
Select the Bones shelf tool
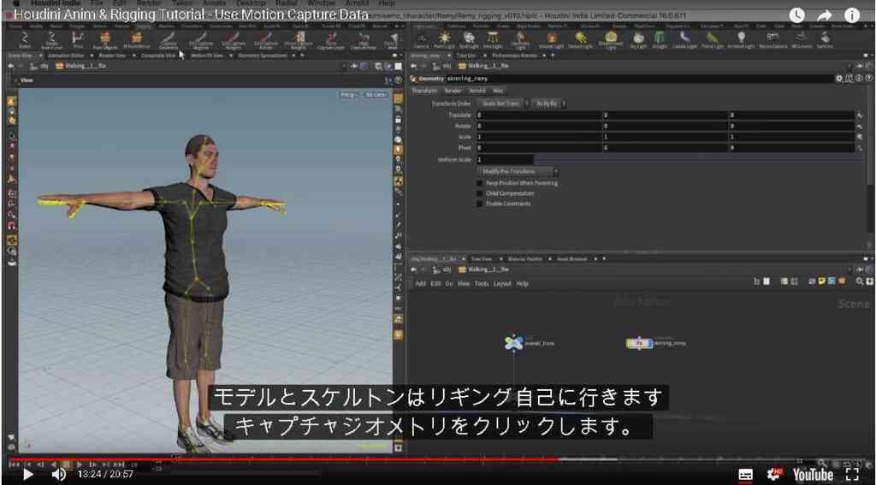pos(25,40)
